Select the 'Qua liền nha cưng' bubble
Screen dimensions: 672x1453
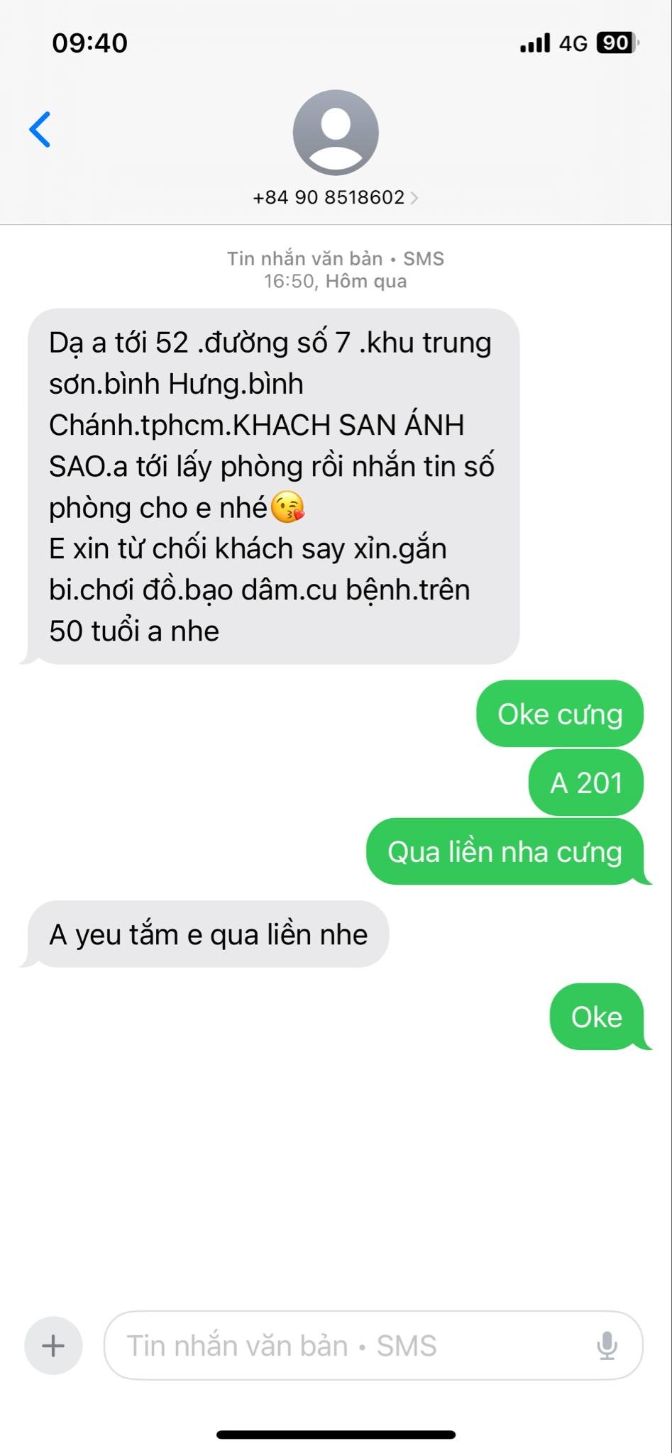point(505,851)
